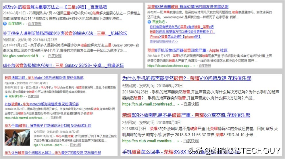Click the text 12条回复 - 发帖时间: 2018年11月21日
Screen dimensions: 285x159
tap(57, 132)
